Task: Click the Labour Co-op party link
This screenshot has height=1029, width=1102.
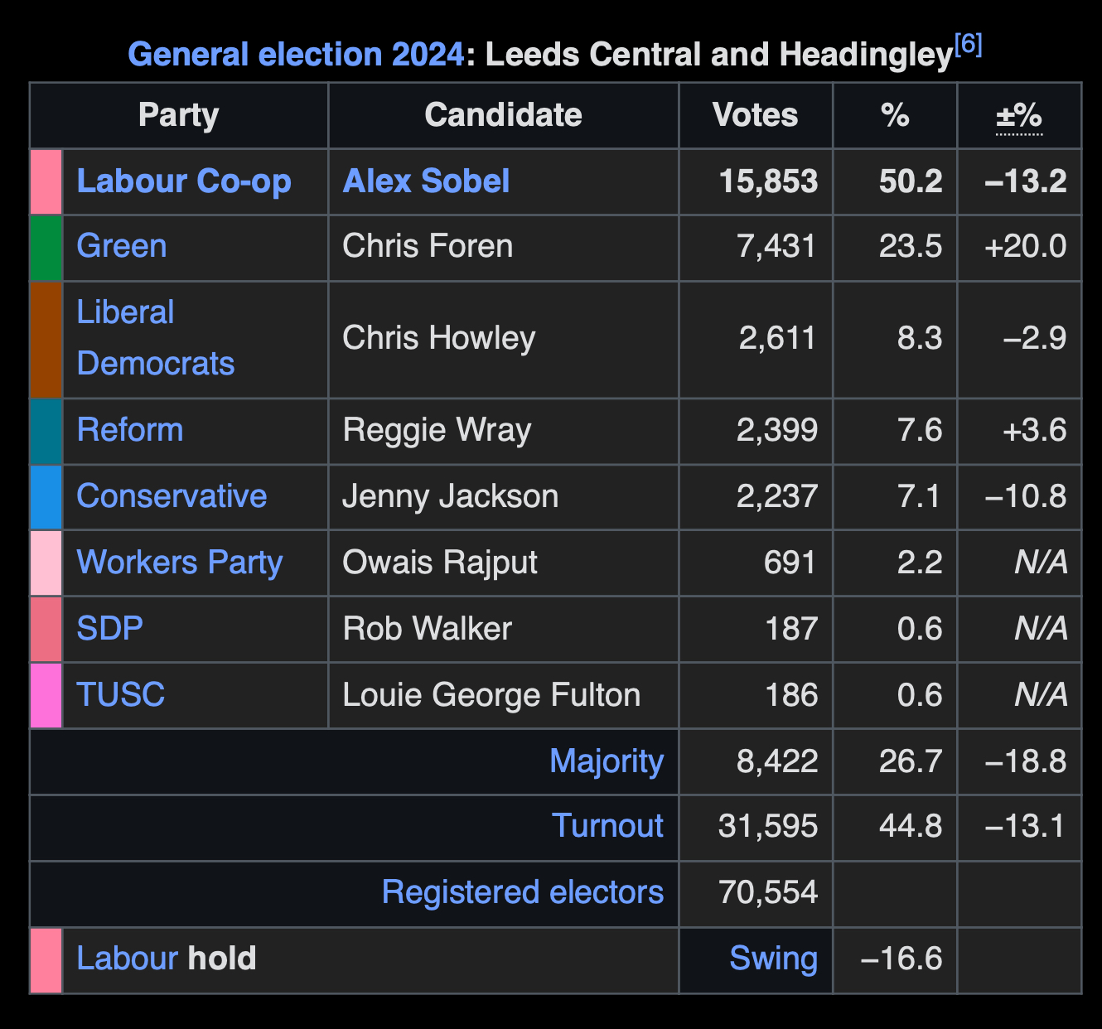Action: pos(184,181)
